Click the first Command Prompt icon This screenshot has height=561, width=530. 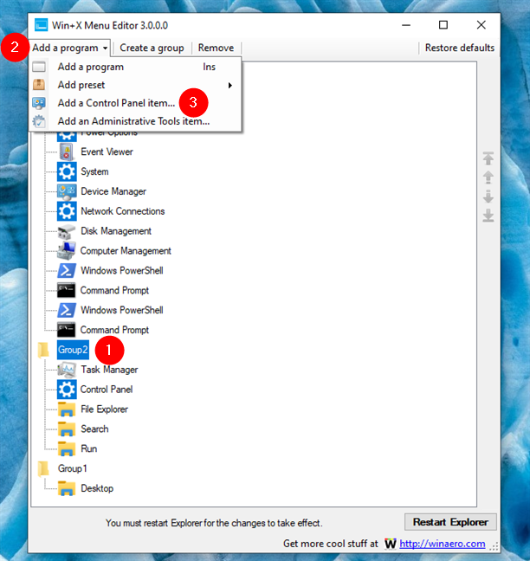click(67, 290)
